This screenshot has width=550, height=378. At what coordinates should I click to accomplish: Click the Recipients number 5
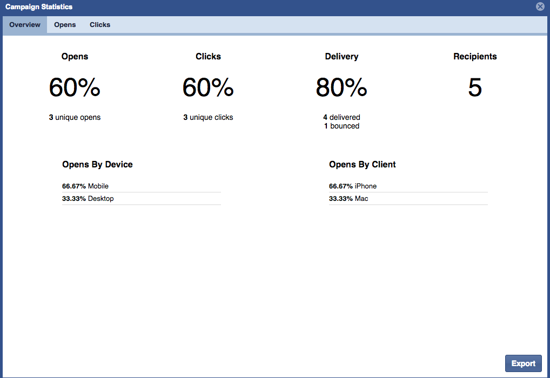(x=475, y=87)
